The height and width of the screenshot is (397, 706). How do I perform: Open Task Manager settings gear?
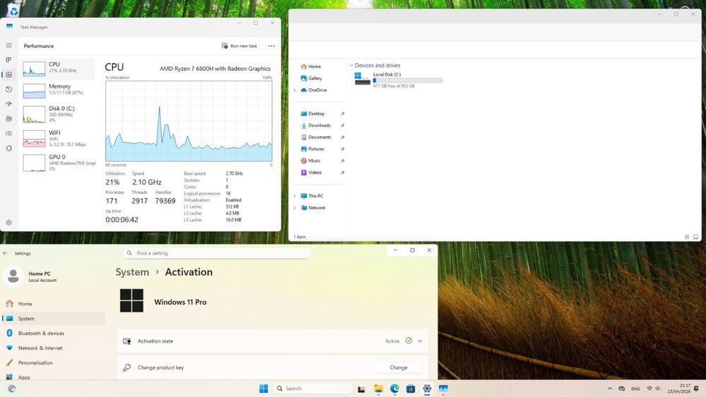click(8, 223)
